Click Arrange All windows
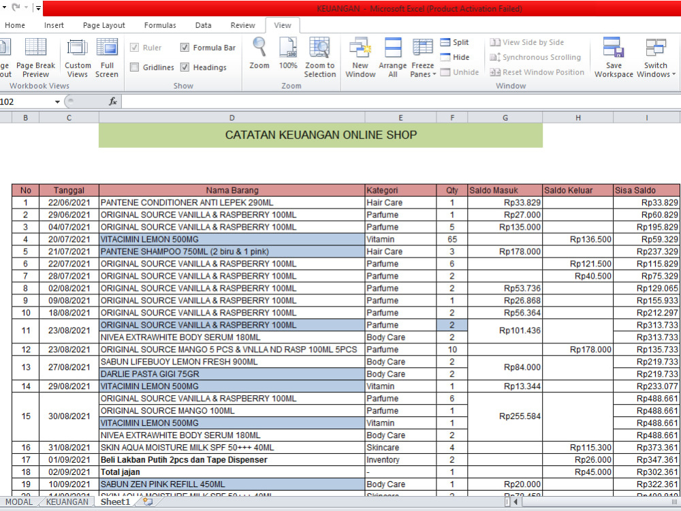Viewport: 681px width, 511px height. [x=393, y=57]
